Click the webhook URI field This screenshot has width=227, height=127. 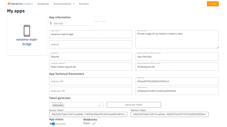tap(91, 91)
